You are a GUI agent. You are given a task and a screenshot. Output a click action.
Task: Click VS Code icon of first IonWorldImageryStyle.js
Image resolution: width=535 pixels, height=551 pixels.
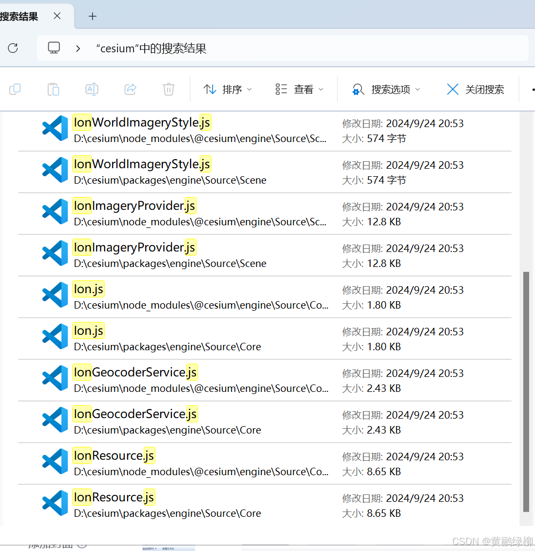55,128
